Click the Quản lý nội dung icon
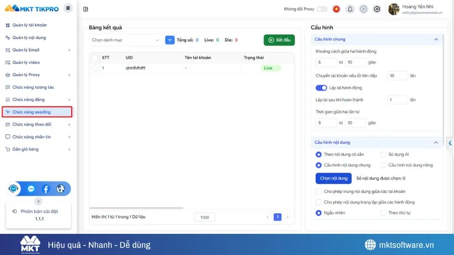The image size is (454, 255). [x=8, y=38]
